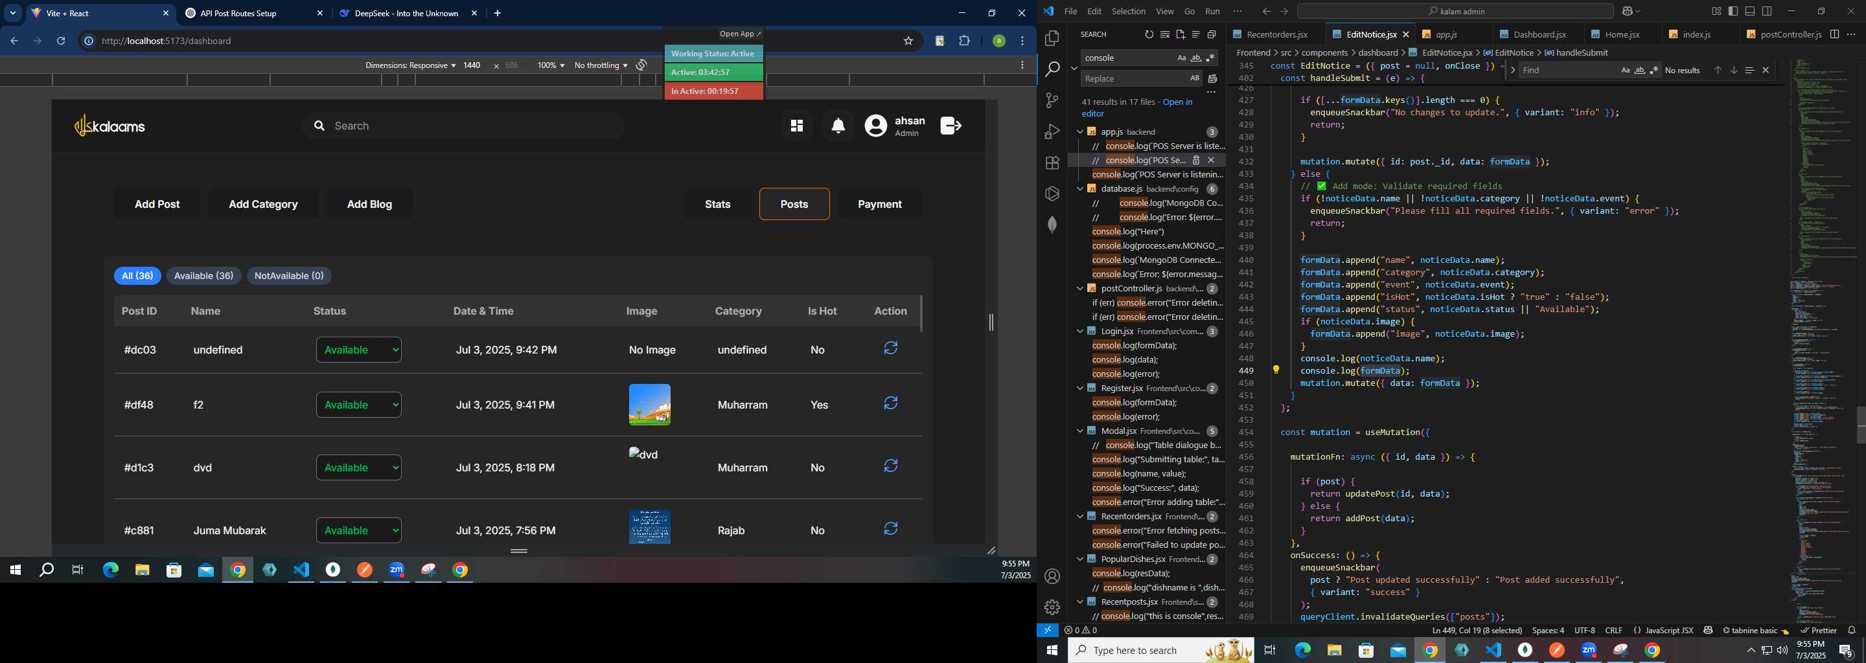This screenshot has width=1866, height=663.
Task: Open the Accounts icon in VS Code activity bar
Action: point(1052,576)
